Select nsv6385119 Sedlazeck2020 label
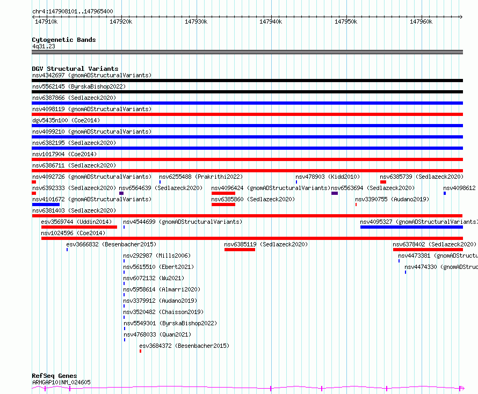 [x=266, y=244]
